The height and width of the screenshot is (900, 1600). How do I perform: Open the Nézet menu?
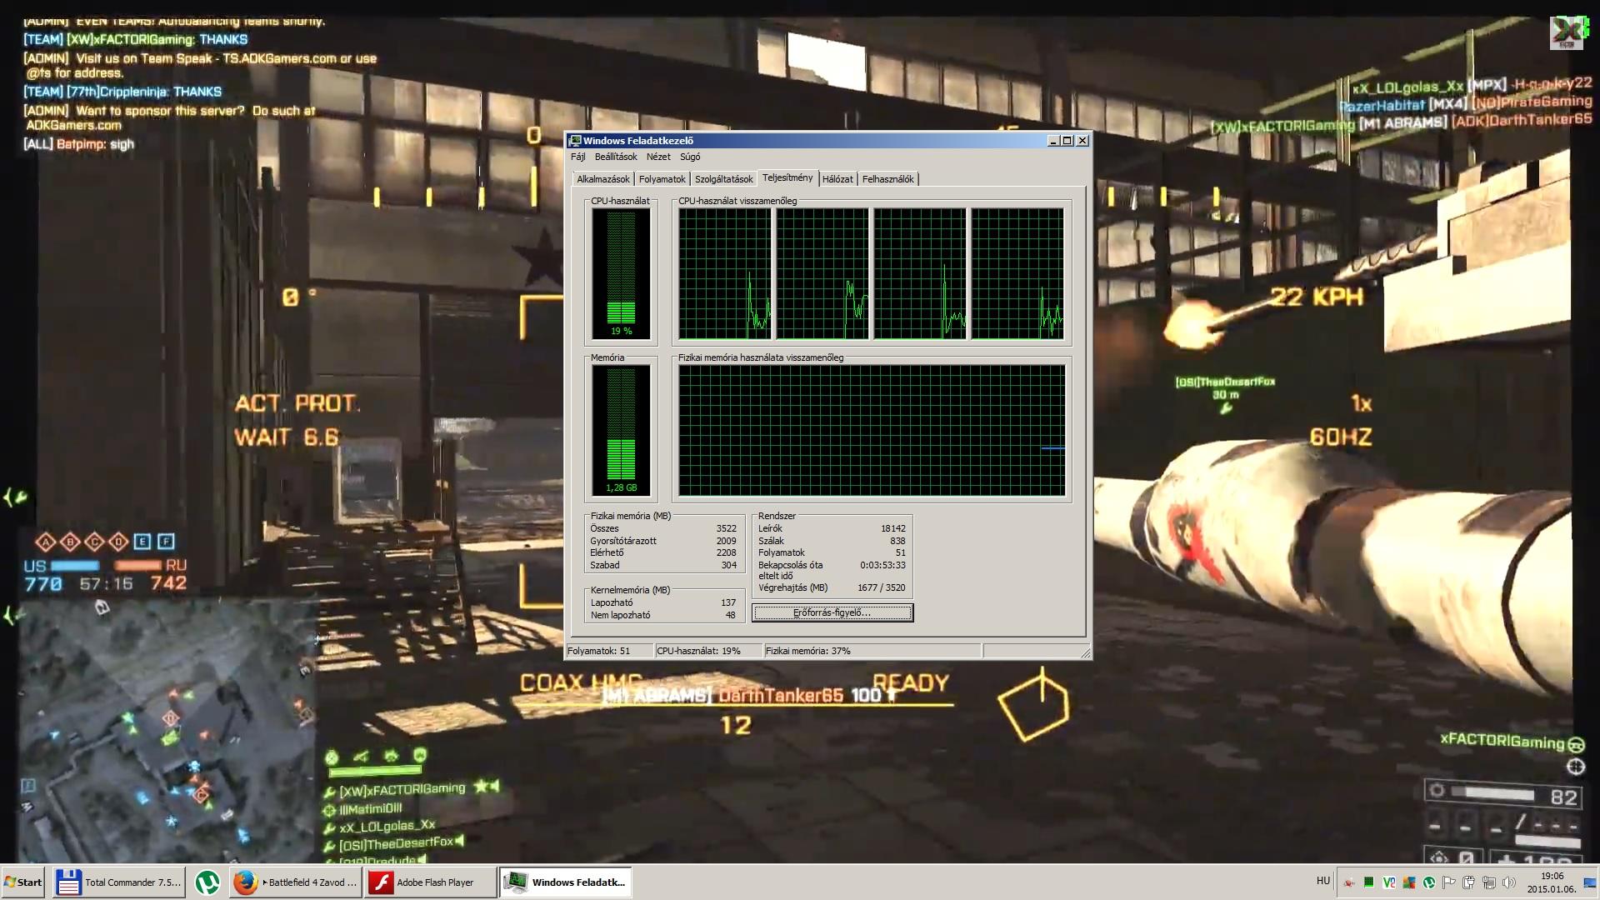click(x=658, y=157)
